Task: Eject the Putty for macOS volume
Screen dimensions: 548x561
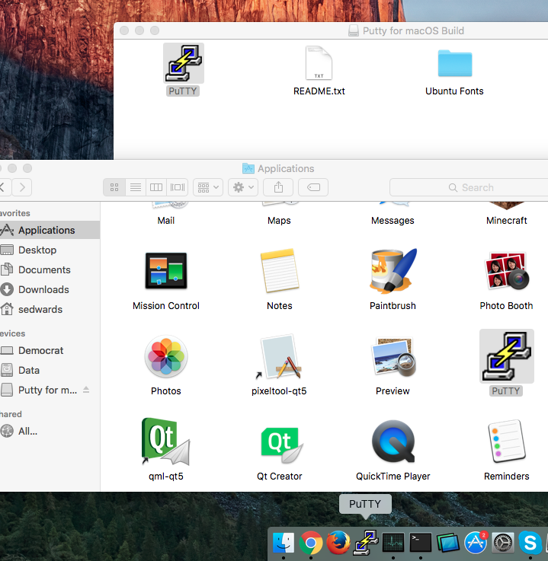Action: 86,390
